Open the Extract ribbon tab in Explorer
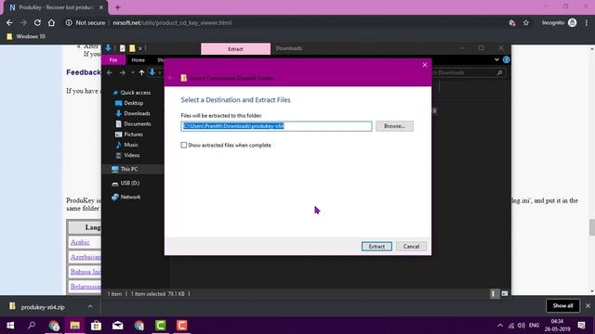 point(235,49)
